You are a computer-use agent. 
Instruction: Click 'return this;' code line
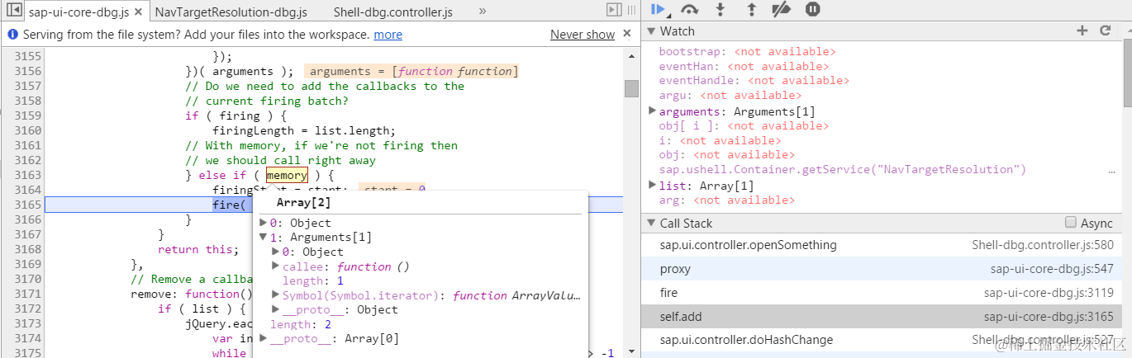[198, 249]
